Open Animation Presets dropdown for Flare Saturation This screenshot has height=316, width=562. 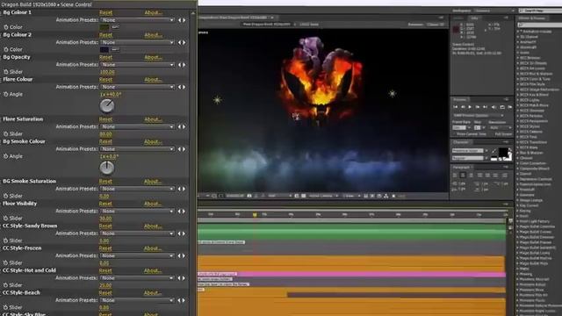pyautogui.click(x=137, y=126)
